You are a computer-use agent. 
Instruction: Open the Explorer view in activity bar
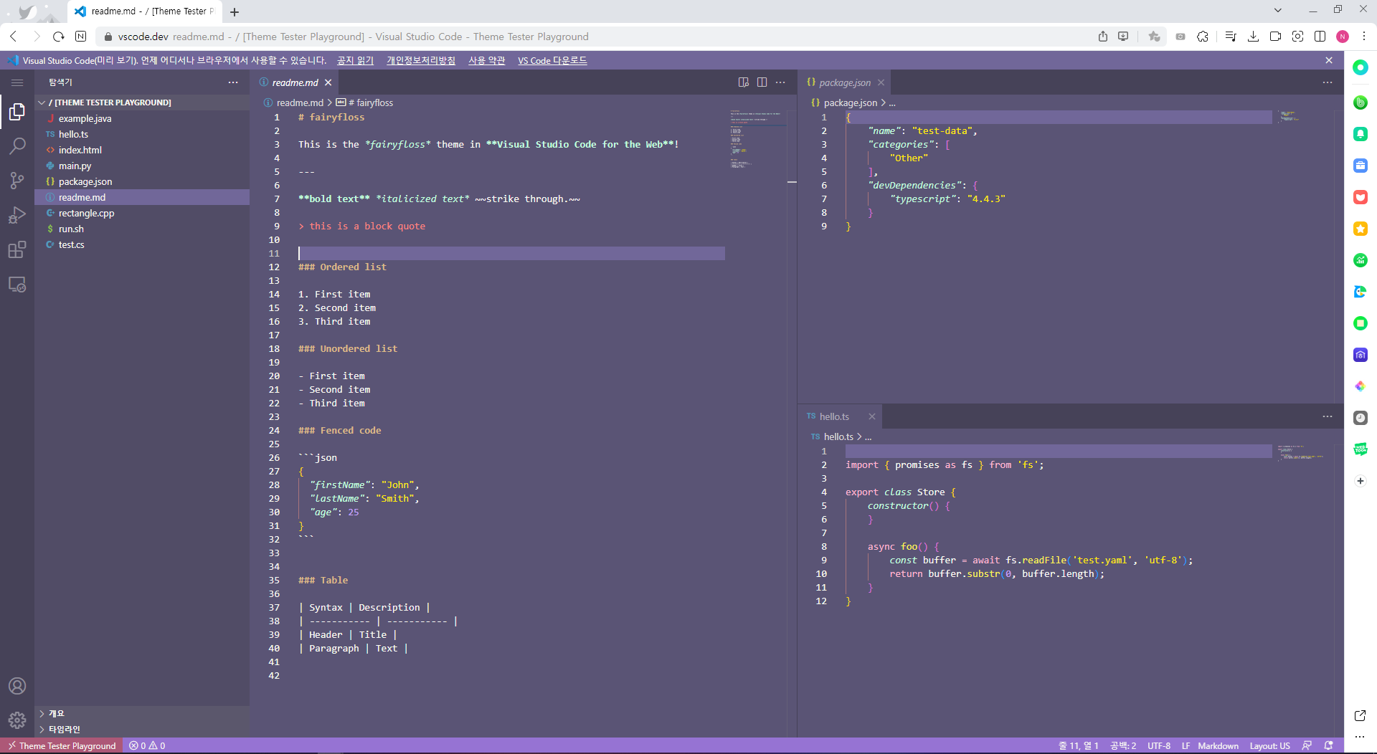point(17,112)
